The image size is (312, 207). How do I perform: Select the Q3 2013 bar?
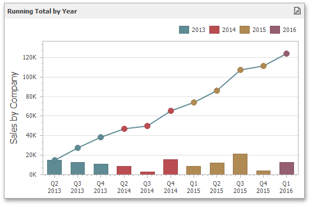tap(77, 168)
